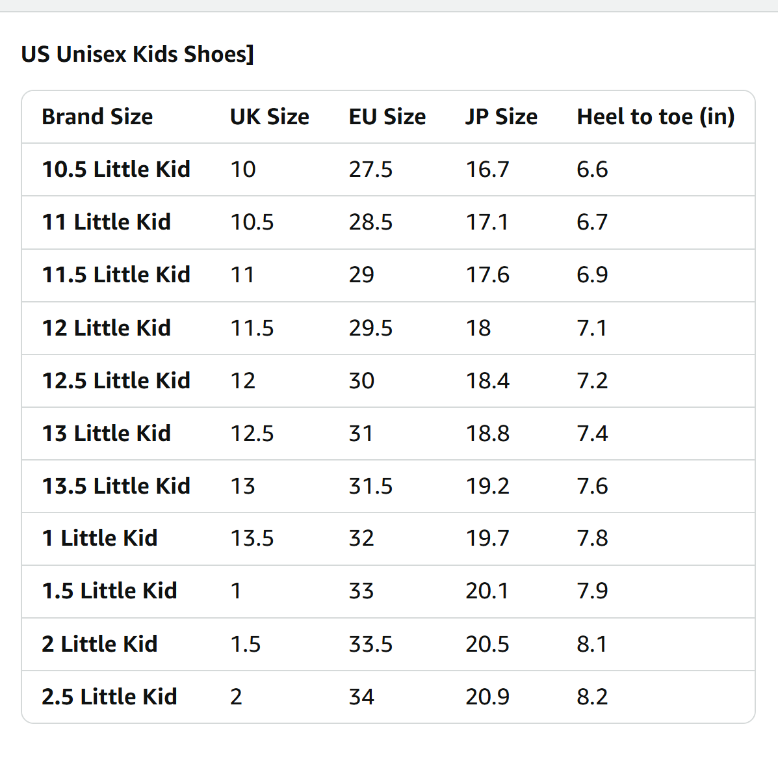This screenshot has width=778, height=774.
Task: Select the 12.5 Little Kid row label
Action: pyautogui.click(x=116, y=380)
